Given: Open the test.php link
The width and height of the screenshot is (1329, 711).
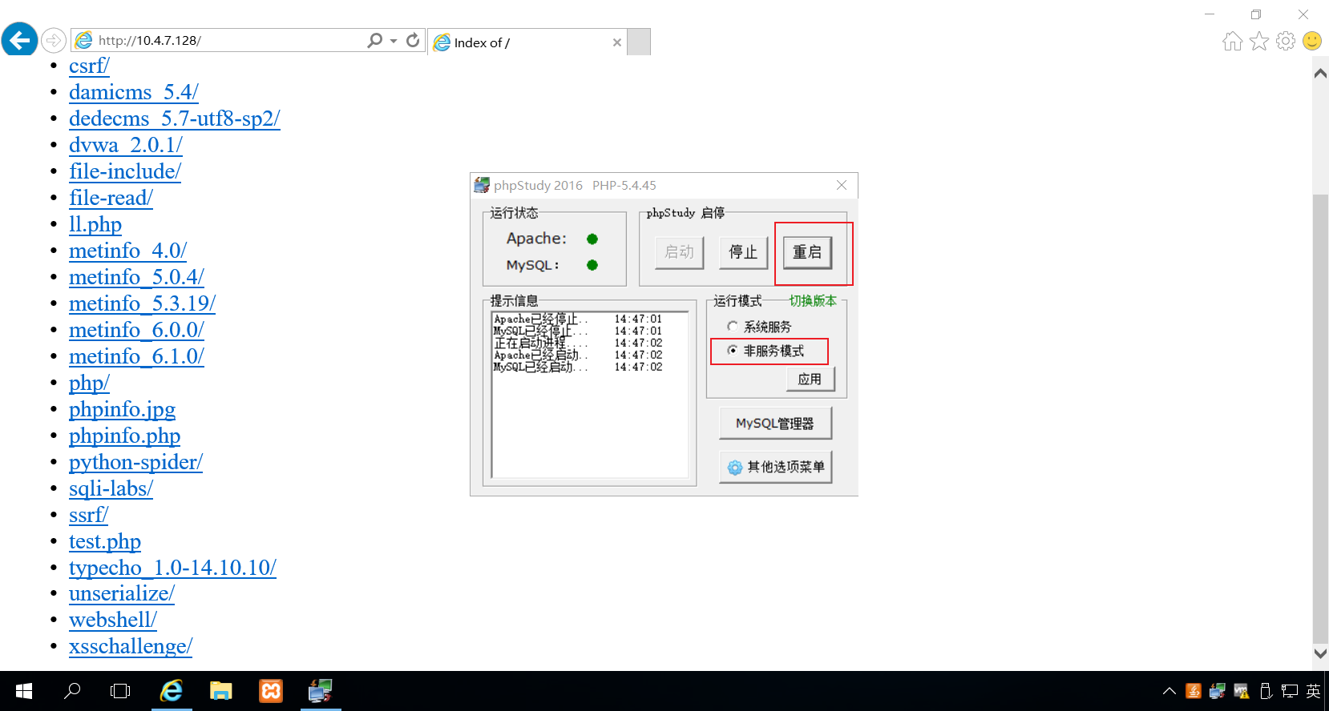Looking at the screenshot, I should [105, 541].
